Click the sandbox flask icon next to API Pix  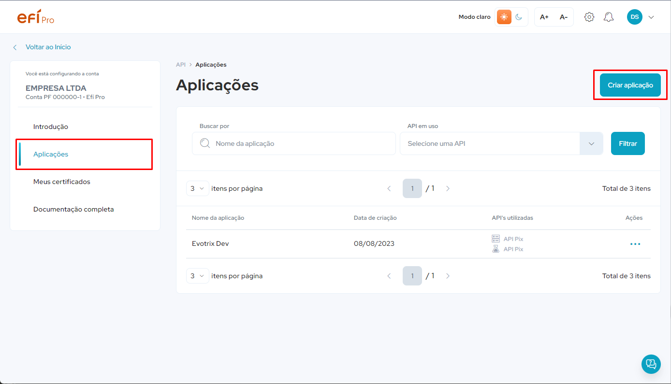click(x=495, y=248)
